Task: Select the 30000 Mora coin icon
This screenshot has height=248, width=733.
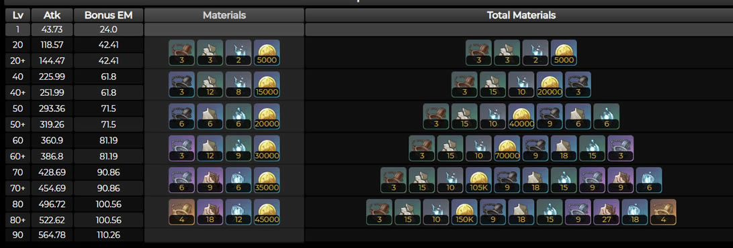Action: pos(267,148)
